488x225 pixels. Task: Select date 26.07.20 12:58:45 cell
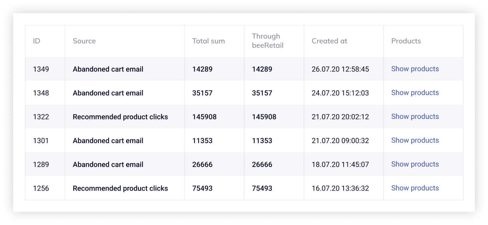click(x=340, y=69)
